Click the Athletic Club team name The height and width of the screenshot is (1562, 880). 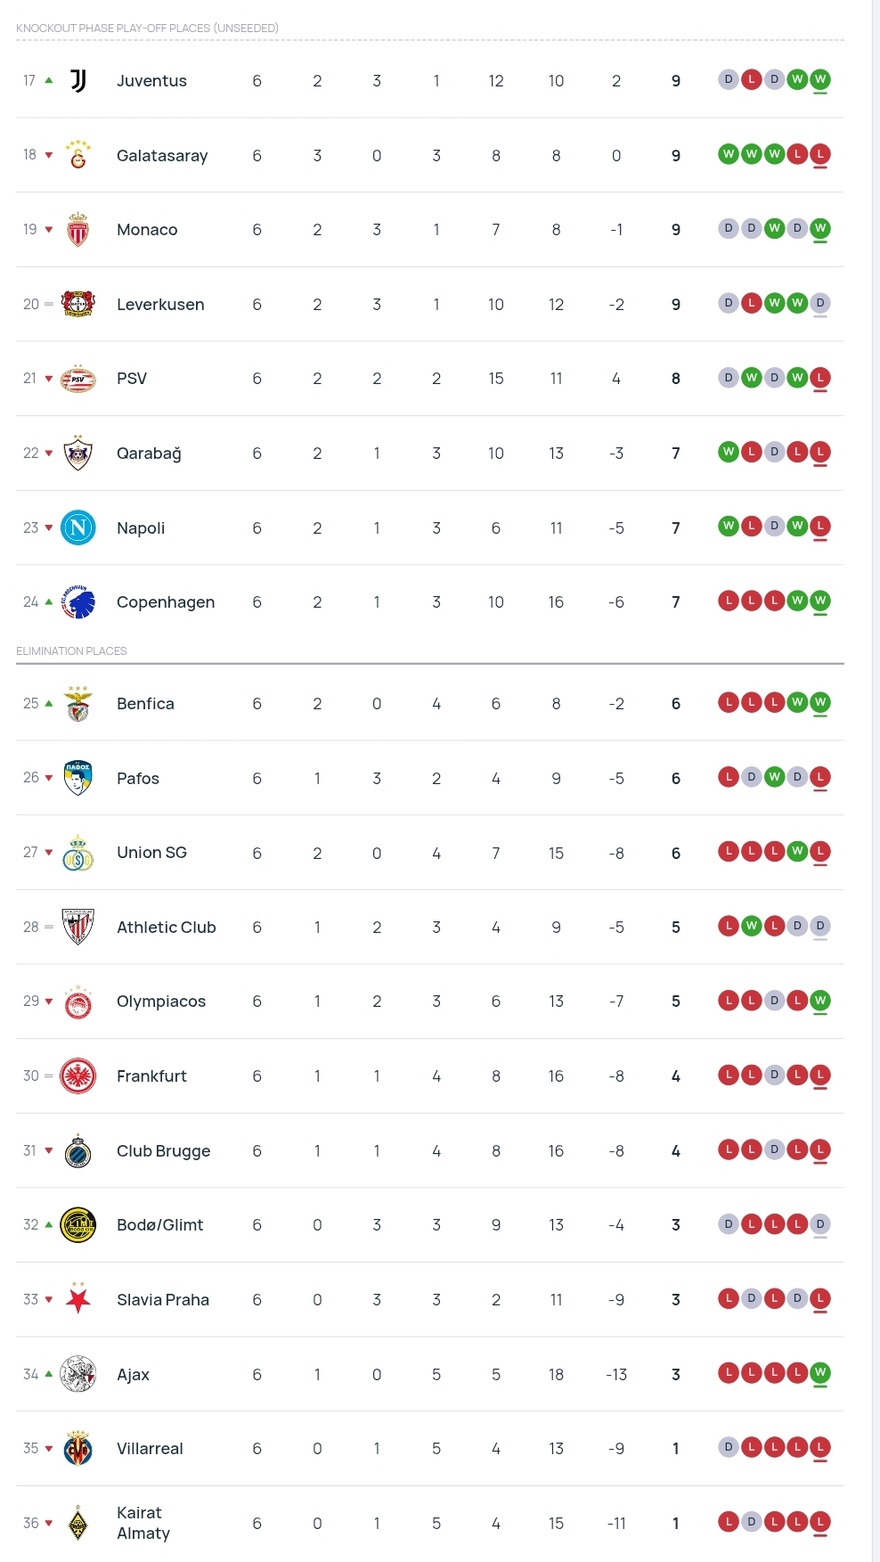coord(166,928)
